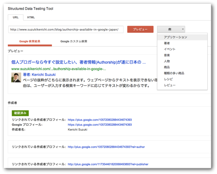Select 種類の多い商品 menu entry
The image size is (217, 174).
pos(182,73)
